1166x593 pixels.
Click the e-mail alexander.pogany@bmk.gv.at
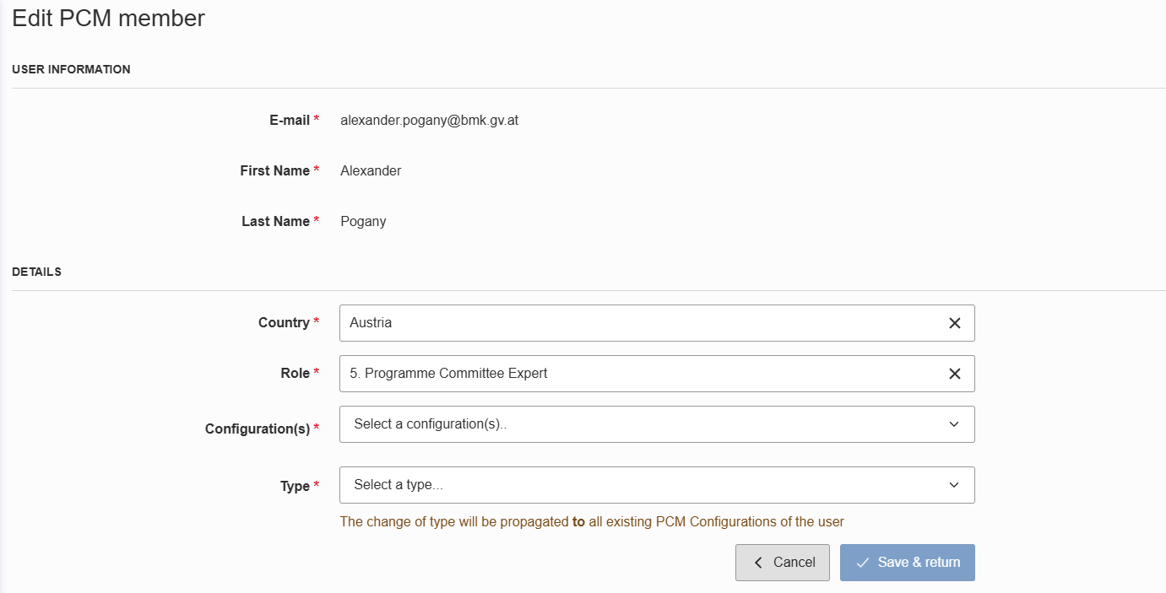click(x=429, y=121)
